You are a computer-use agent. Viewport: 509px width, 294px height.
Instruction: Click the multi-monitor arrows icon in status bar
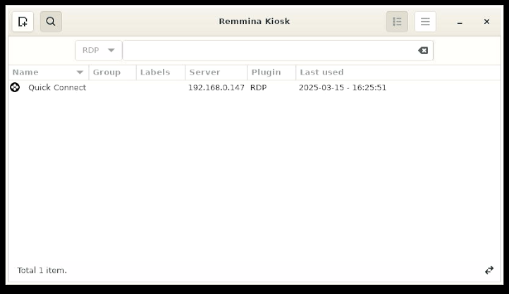tap(489, 270)
